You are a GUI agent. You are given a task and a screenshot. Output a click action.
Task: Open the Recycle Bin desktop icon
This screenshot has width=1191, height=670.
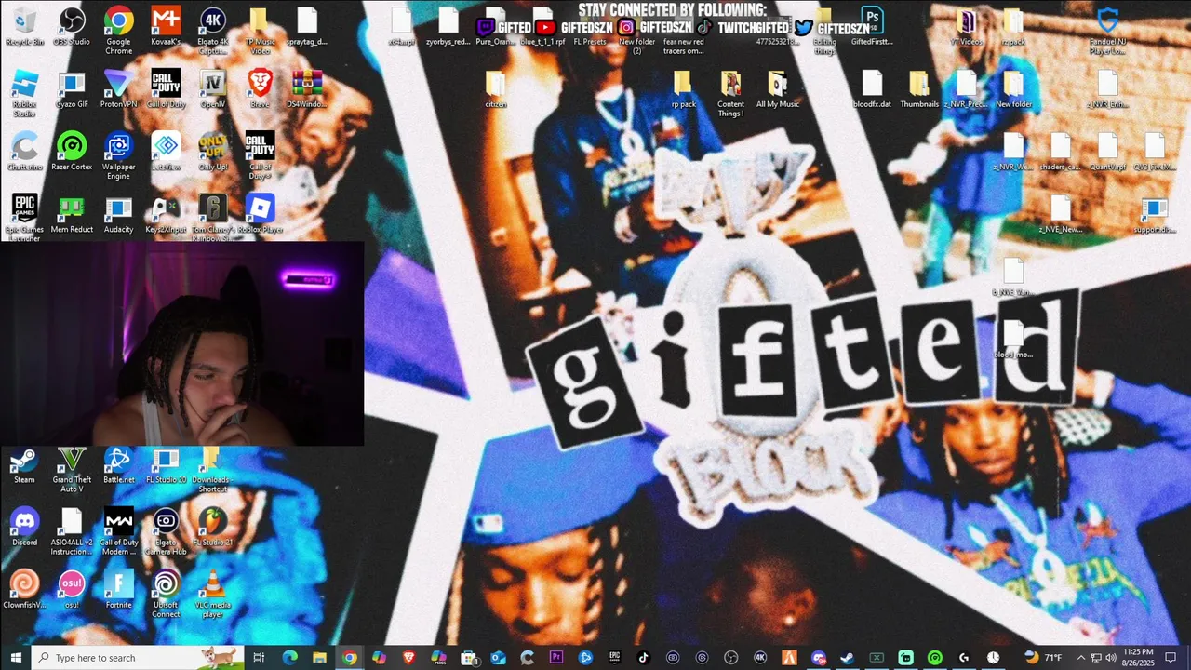tap(24, 27)
